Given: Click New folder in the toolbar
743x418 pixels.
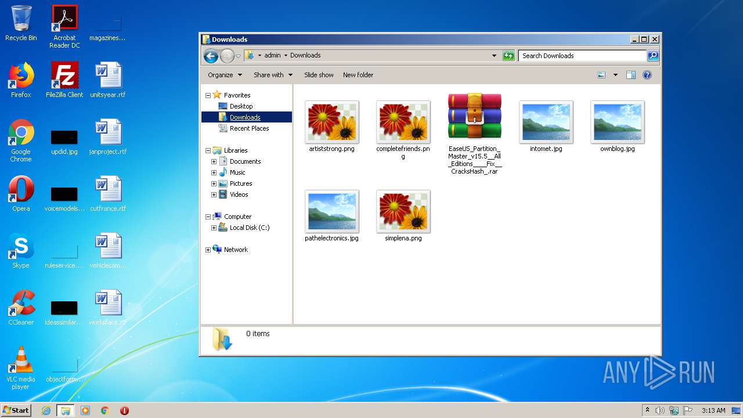Looking at the screenshot, I should pos(358,75).
